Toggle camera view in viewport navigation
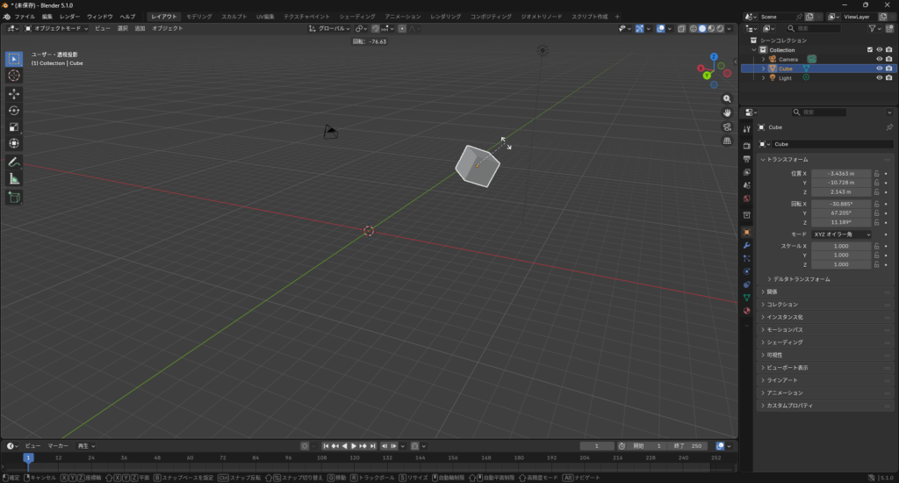The width and height of the screenshot is (899, 483). pos(727,126)
